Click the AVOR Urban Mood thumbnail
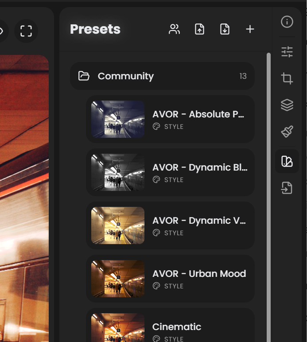The image size is (307, 342). 118,279
